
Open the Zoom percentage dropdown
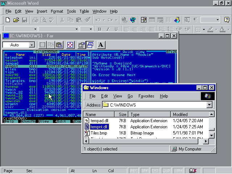[217, 20]
